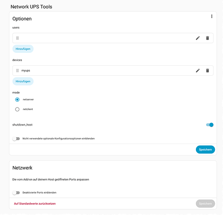Open the Optionen three-dot overflow menu

[x=211, y=16]
